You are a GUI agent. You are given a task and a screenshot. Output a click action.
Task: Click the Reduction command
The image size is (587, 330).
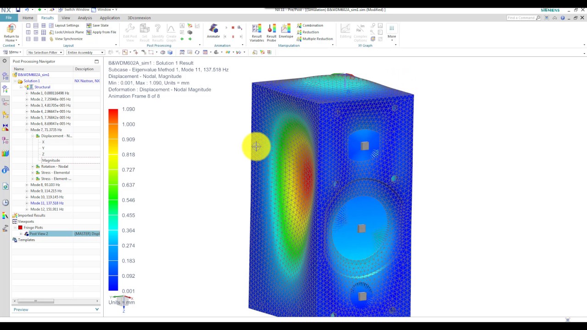(x=307, y=32)
